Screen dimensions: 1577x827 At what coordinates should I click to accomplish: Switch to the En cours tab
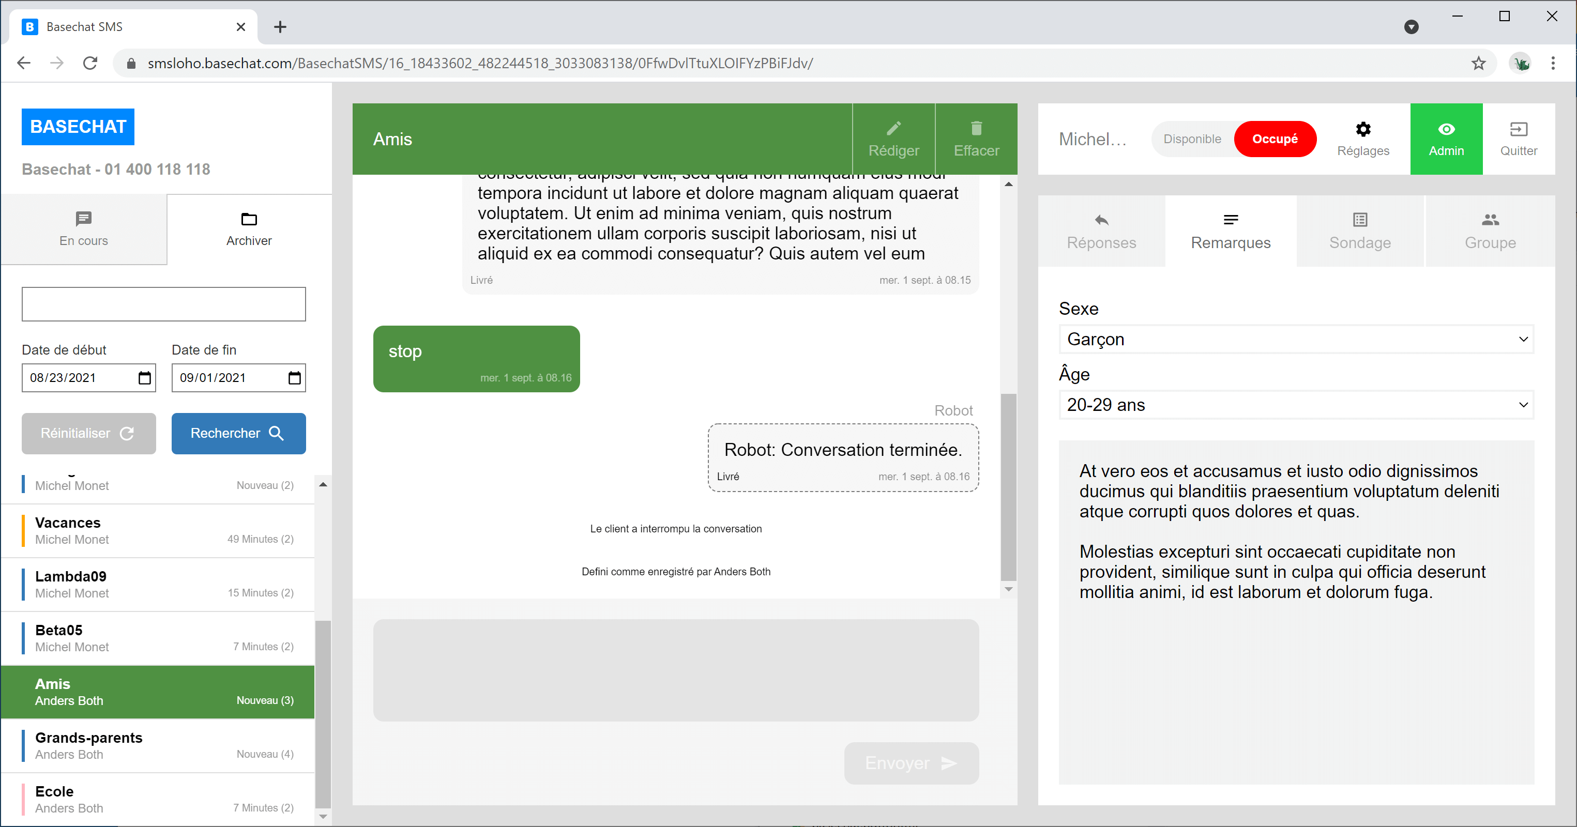(84, 229)
